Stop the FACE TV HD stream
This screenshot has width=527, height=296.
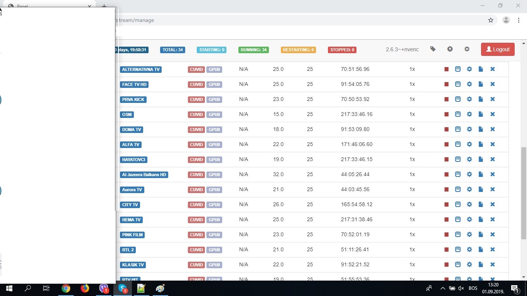click(446, 84)
